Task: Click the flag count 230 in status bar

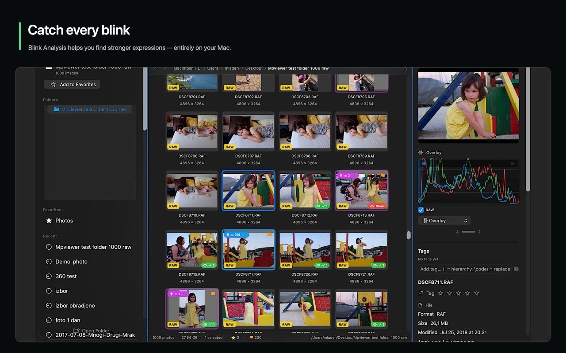Action: click(255, 338)
